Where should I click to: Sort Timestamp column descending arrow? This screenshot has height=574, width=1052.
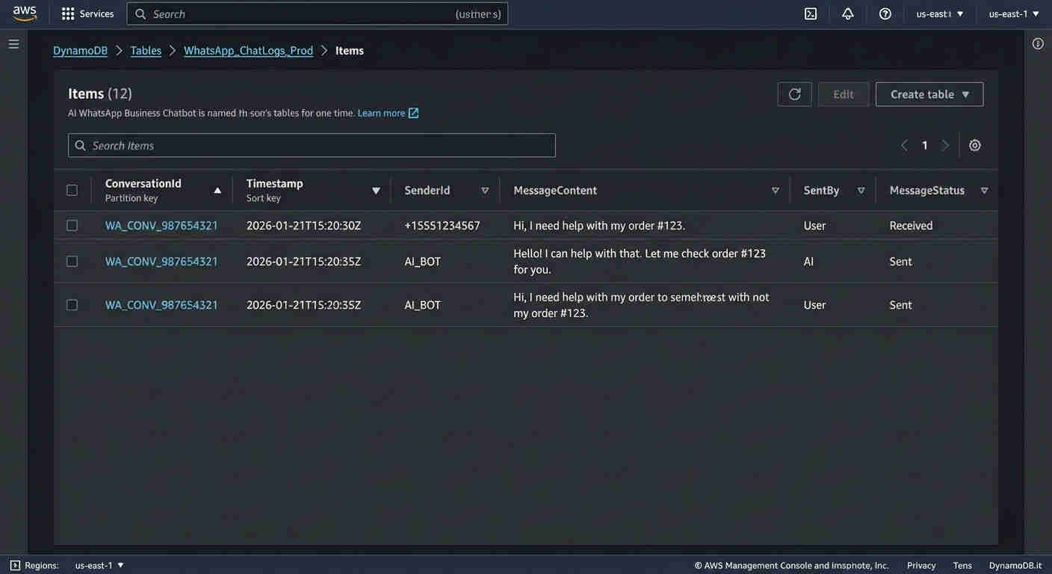376,191
